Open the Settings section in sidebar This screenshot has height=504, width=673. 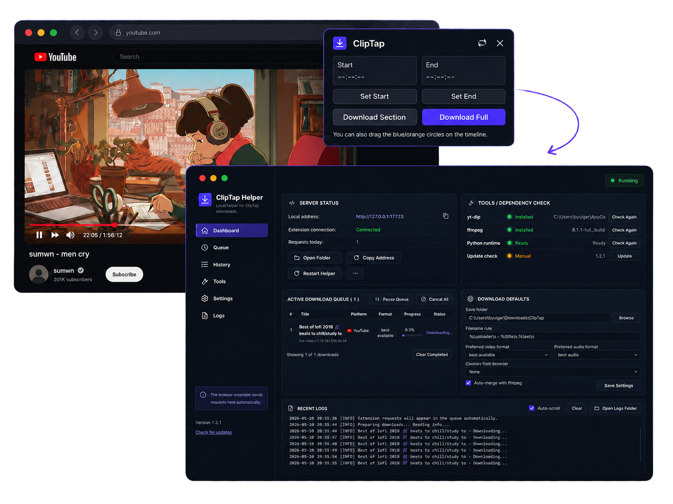point(232,298)
